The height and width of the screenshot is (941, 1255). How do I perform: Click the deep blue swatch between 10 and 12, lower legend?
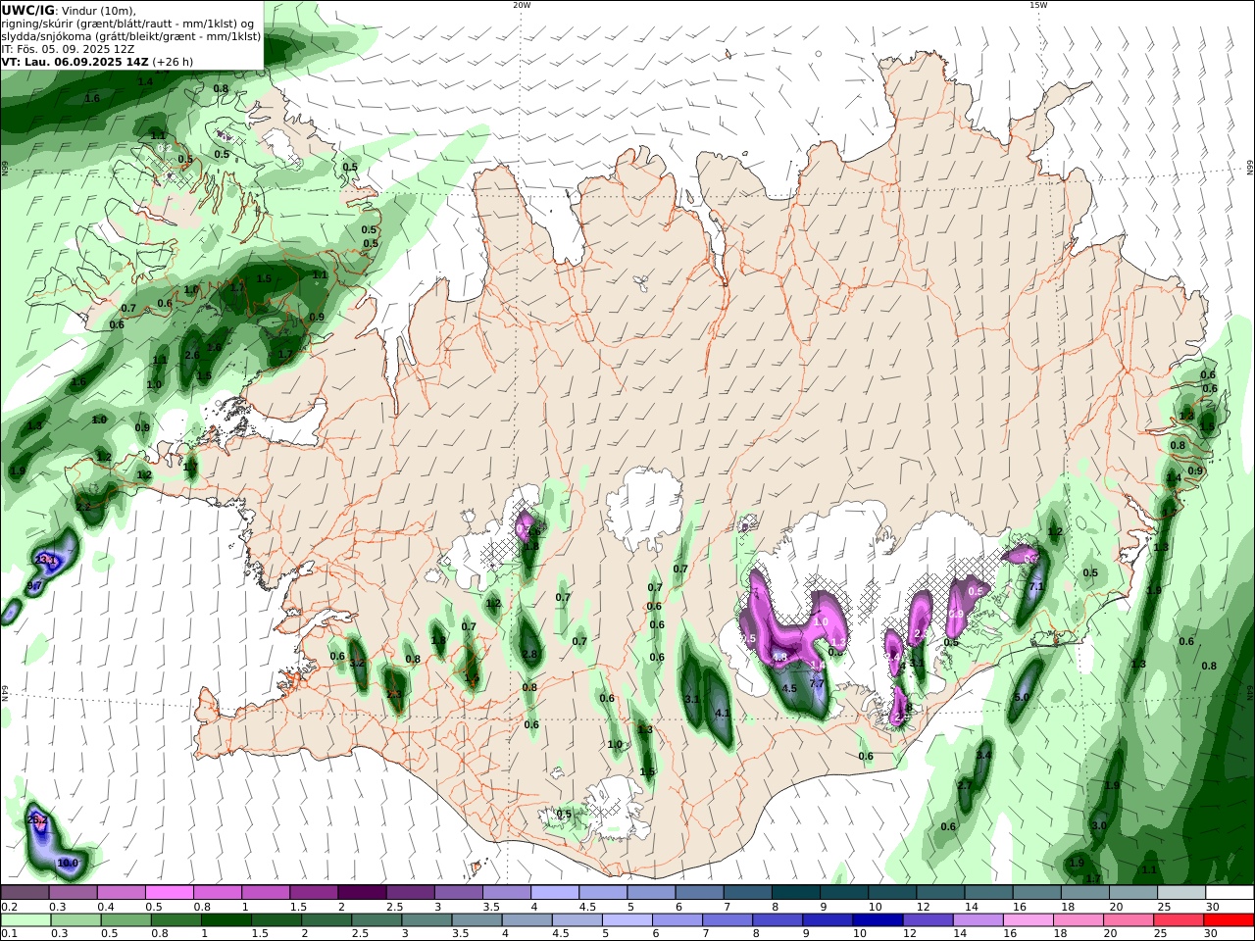879,920
